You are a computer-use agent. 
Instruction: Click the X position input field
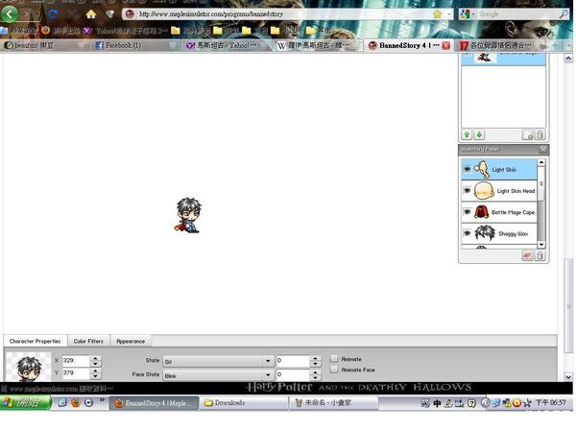point(76,361)
